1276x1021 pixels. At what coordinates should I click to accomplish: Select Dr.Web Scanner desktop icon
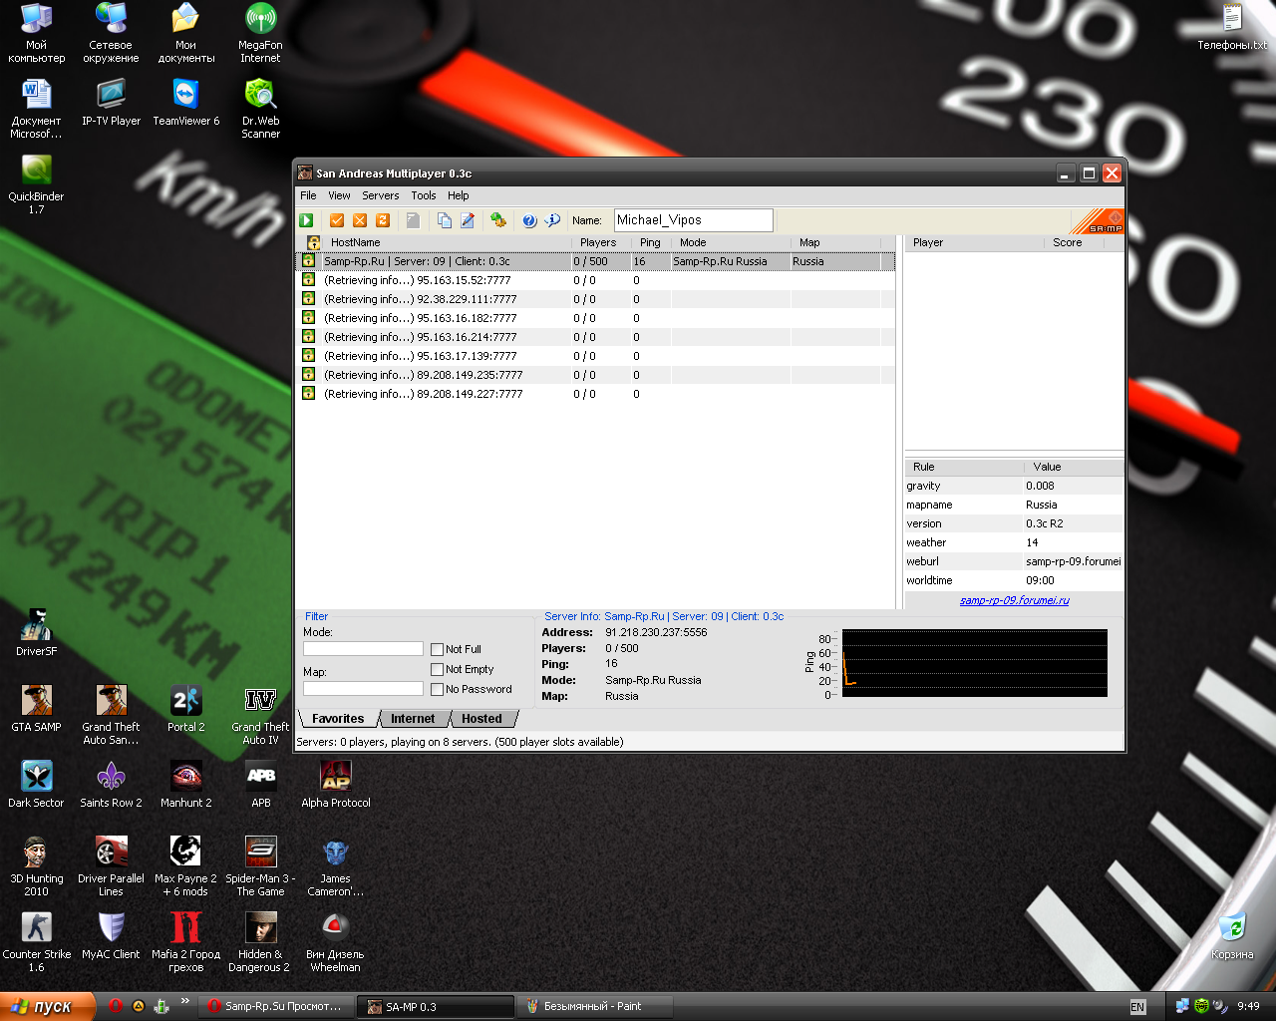260,109
